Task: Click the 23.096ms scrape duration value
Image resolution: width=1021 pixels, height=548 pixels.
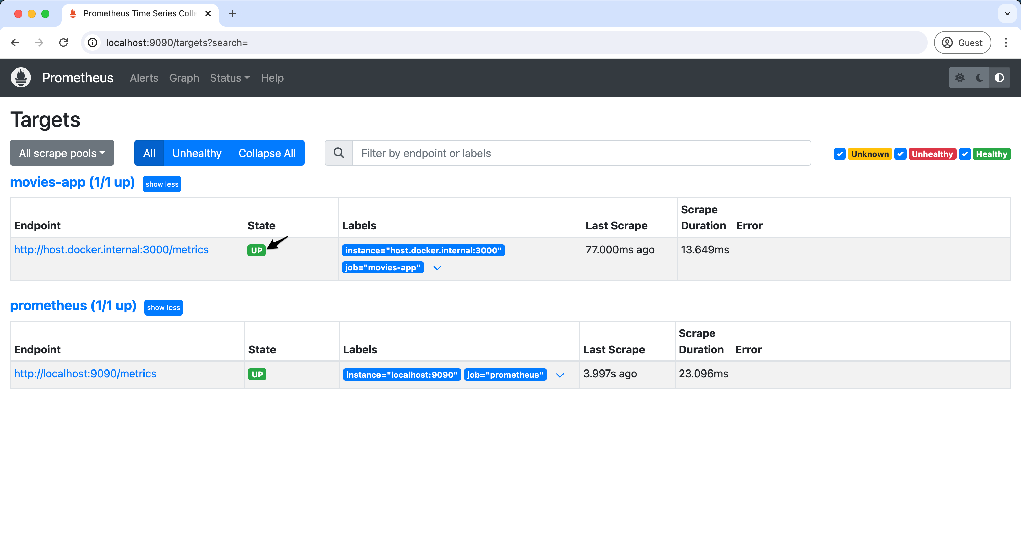Action: 703,374
